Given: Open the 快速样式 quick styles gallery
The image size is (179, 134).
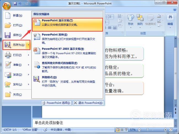Looking at the screenshot, I should click(x=151, y=21).
